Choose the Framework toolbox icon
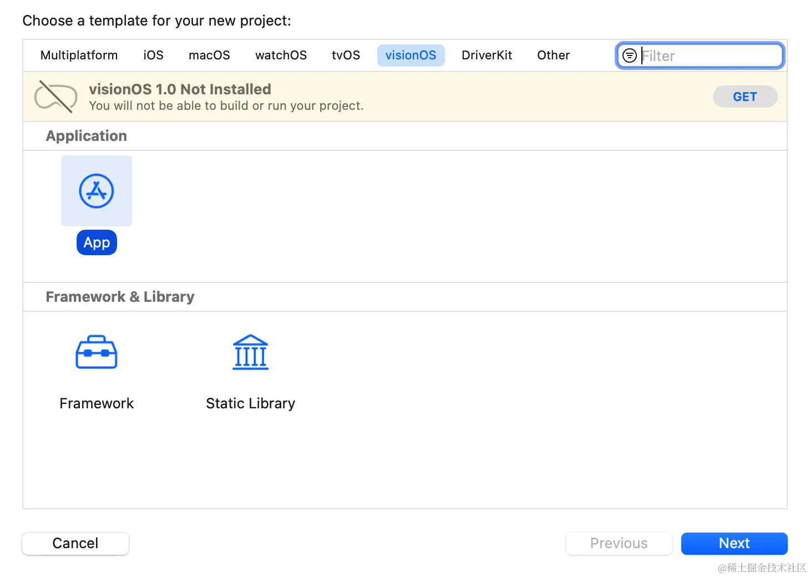Image resolution: width=810 pixels, height=577 pixels. pos(97,352)
